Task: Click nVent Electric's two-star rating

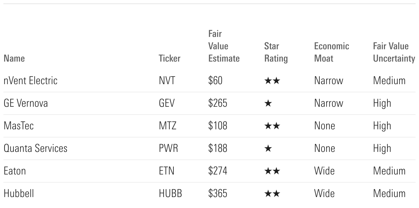Action: [x=272, y=81]
